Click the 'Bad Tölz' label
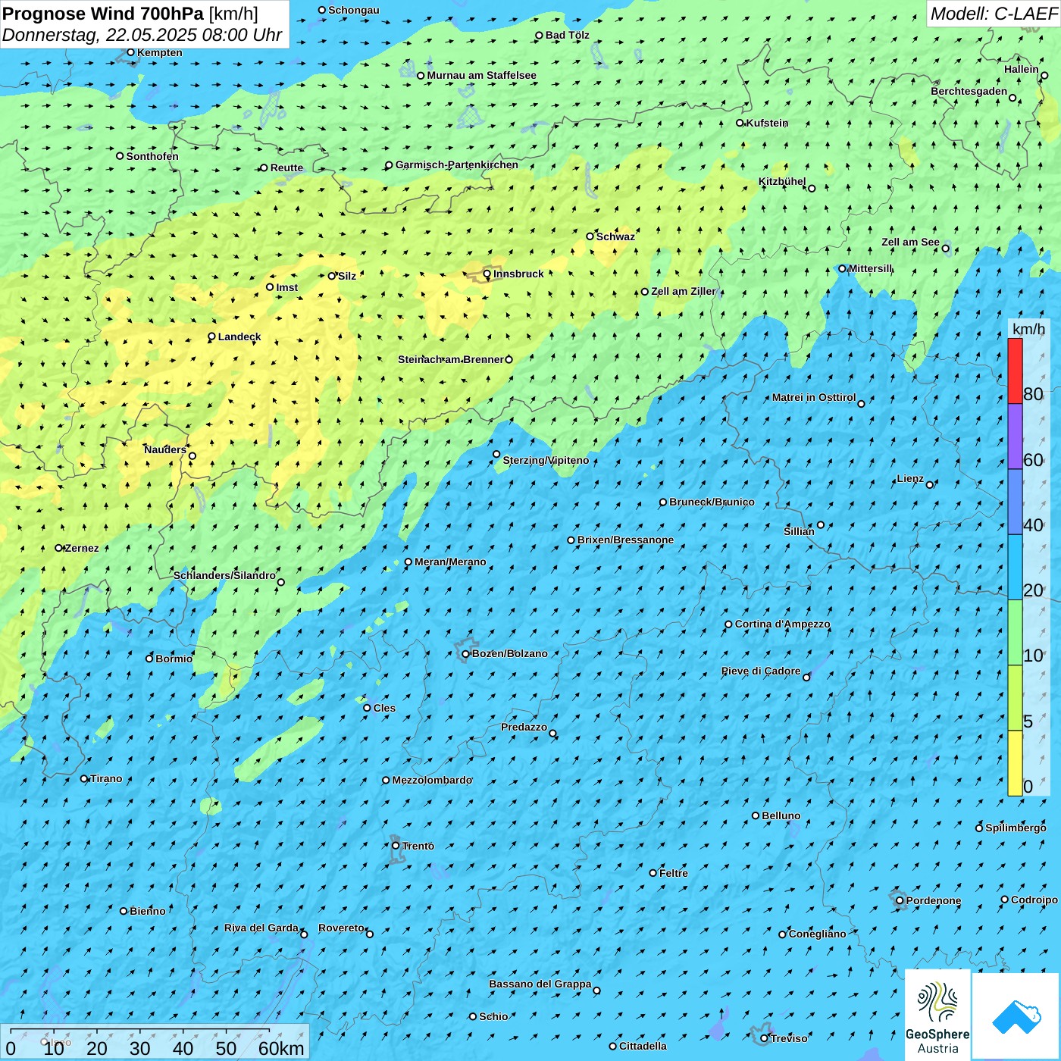This screenshot has width=1061, height=1061. click(568, 35)
